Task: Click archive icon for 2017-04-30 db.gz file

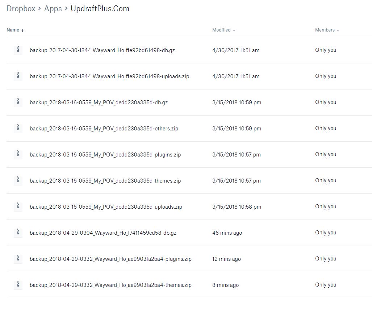Action: pyautogui.click(x=18, y=50)
